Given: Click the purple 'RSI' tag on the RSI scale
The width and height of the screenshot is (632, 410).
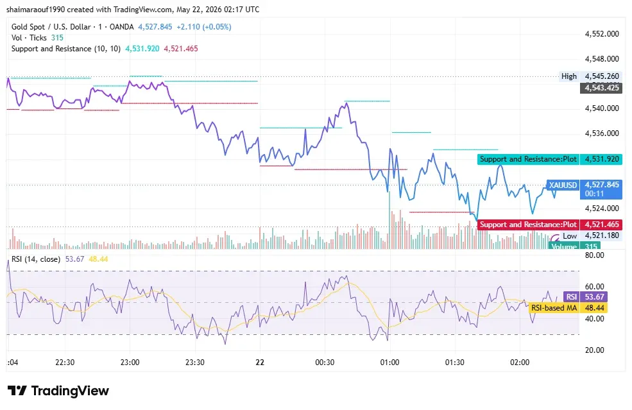Looking at the screenshot, I should pos(571,297).
